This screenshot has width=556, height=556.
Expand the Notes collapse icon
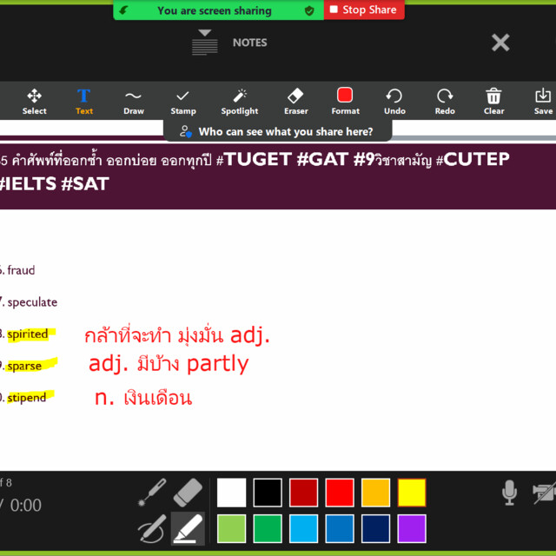(x=205, y=43)
